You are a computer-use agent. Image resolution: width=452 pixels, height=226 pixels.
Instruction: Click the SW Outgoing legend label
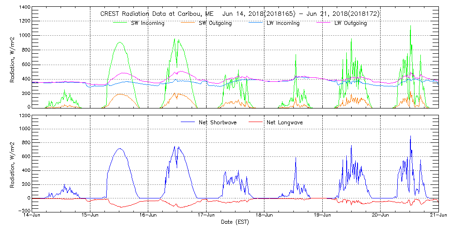point(215,23)
